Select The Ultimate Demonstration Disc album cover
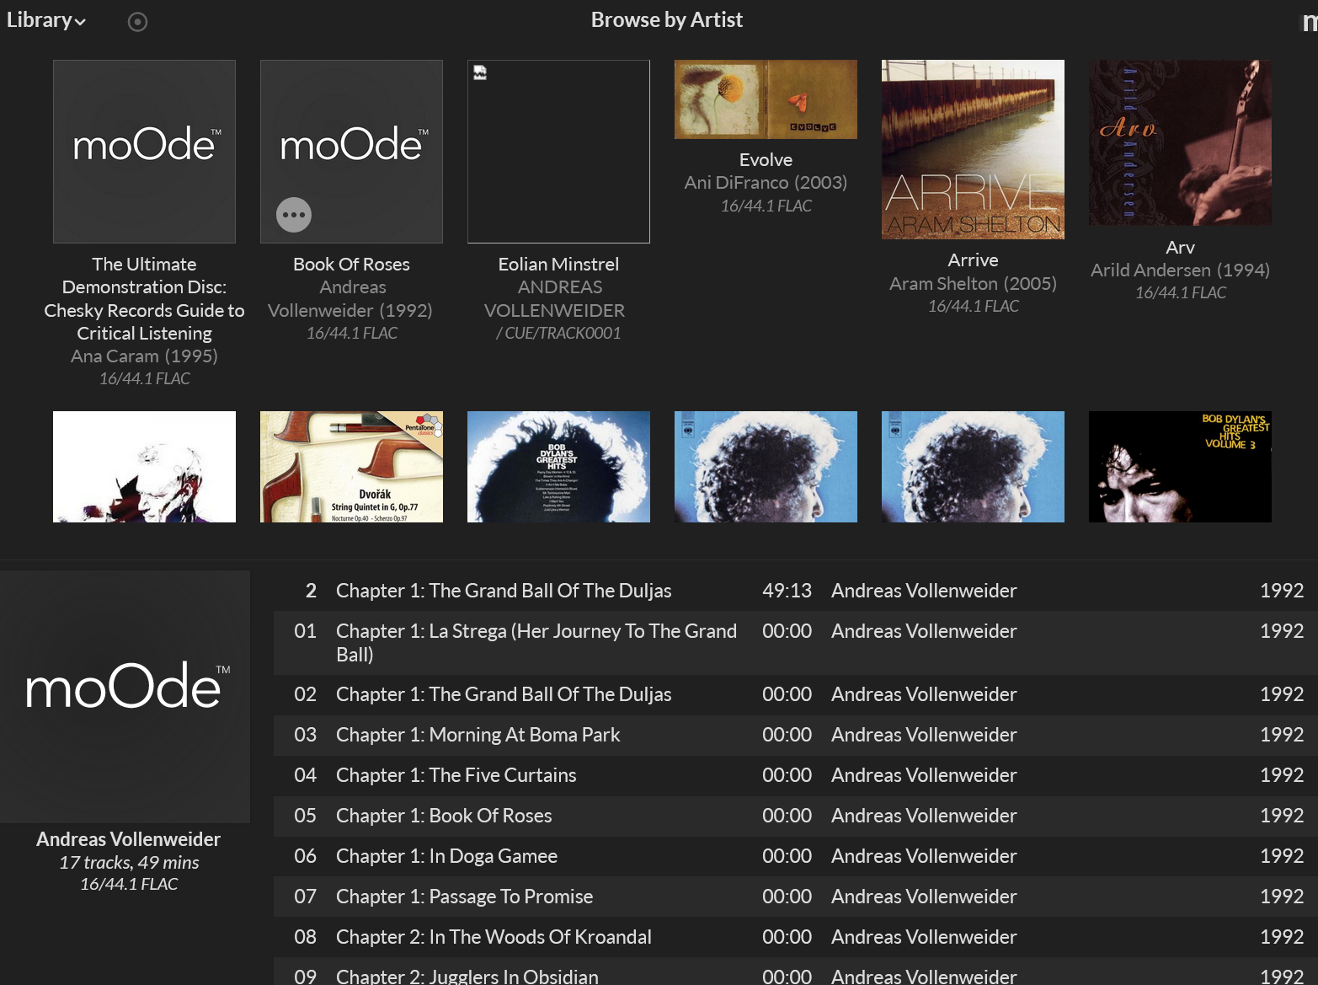This screenshot has height=985, width=1318. (144, 152)
